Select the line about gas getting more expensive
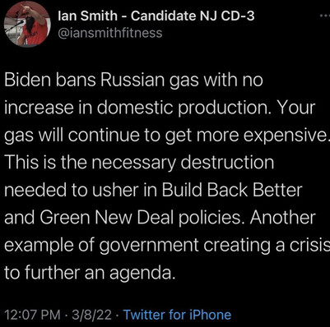 coord(167,136)
